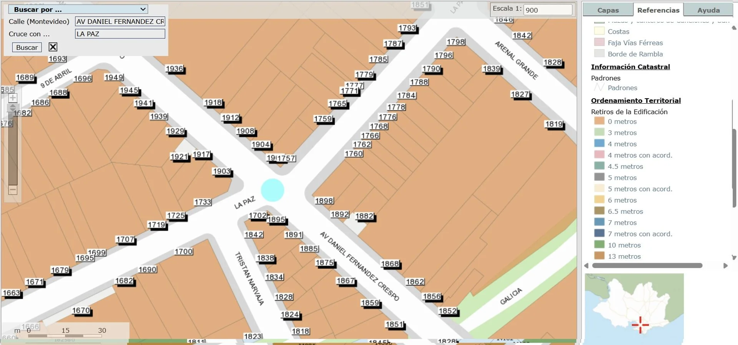Click the 'Cruce con' LA PAZ field

(120, 34)
